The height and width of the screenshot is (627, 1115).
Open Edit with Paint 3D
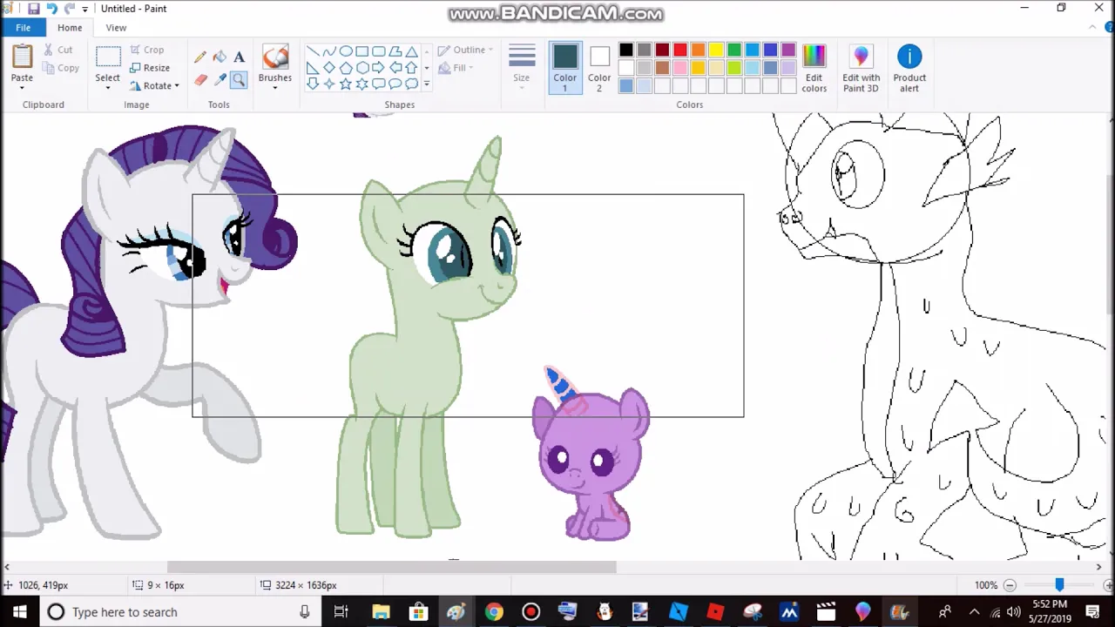pyautogui.click(x=861, y=68)
